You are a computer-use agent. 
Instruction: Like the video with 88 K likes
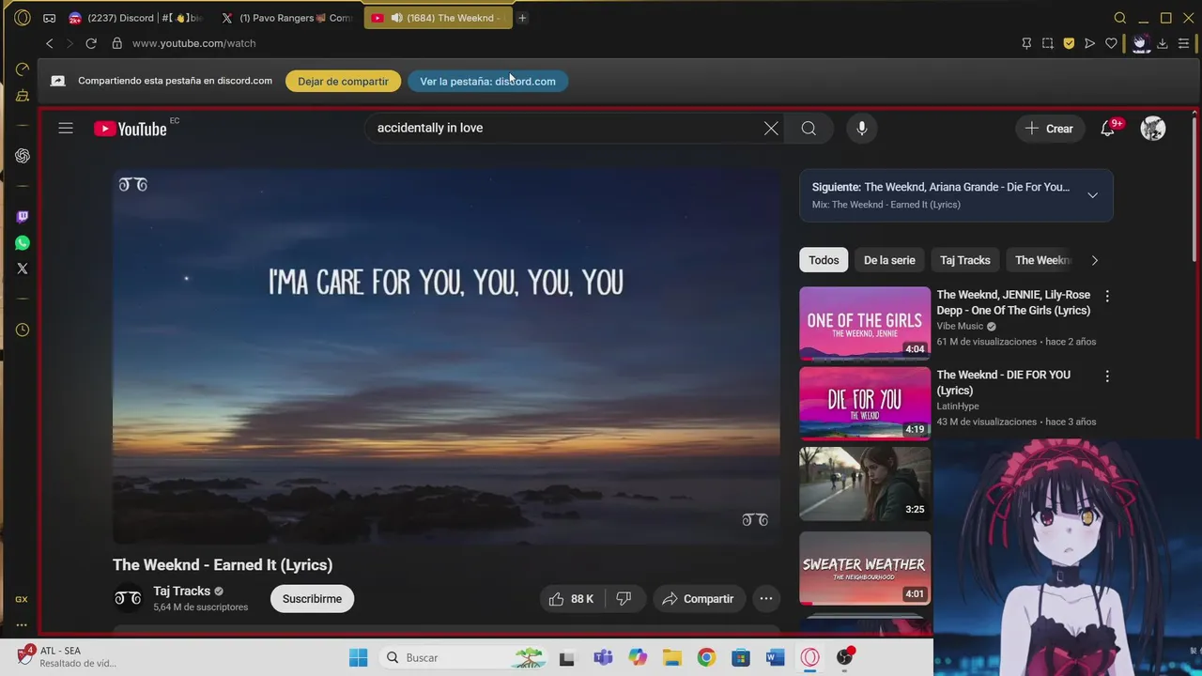pos(571,599)
